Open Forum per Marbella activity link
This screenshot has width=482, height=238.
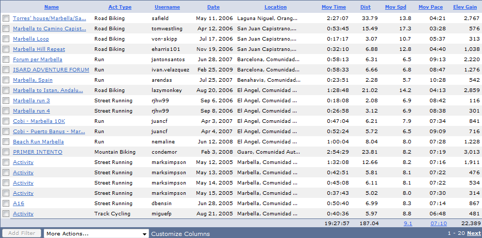pos(38,60)
